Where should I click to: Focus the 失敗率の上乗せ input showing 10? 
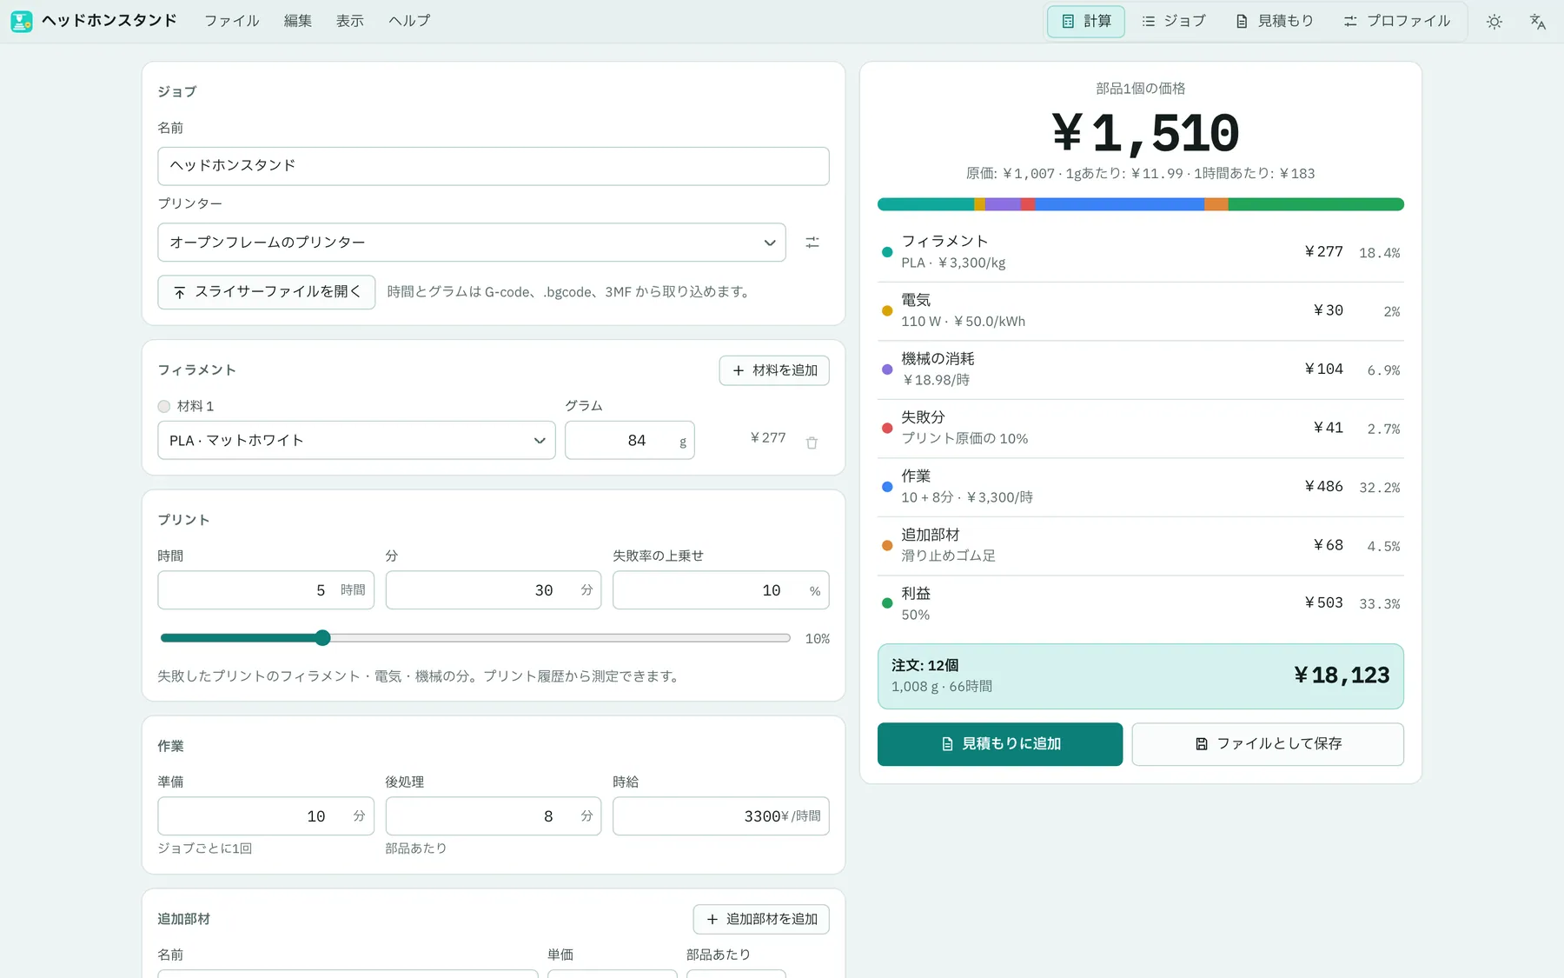coord(721,590)
